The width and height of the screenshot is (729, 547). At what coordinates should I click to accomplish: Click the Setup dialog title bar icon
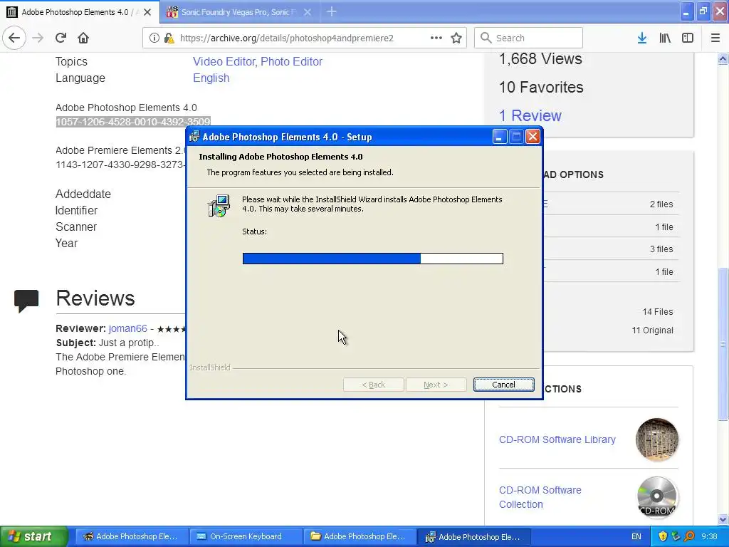click(x=194, y=136)
